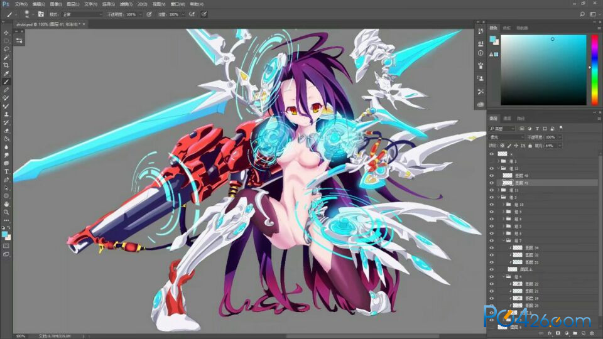Hide layer 图层 34 eye icon
603x339 pixels.
(491, 248)
